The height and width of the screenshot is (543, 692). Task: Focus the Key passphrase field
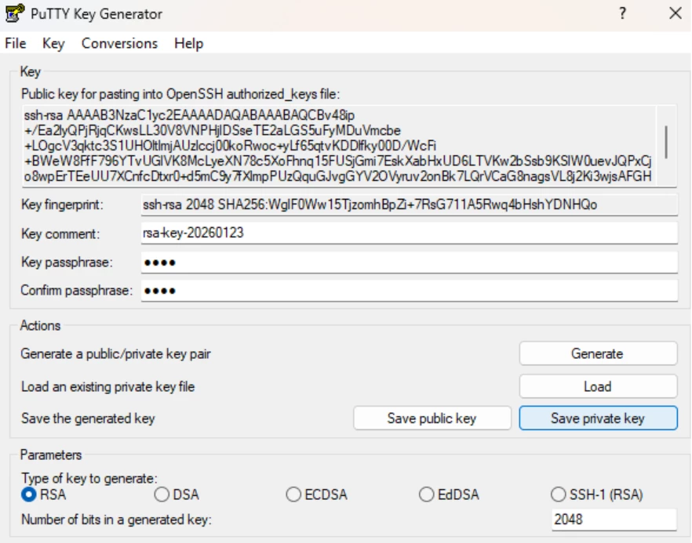[x=409, y=262]
